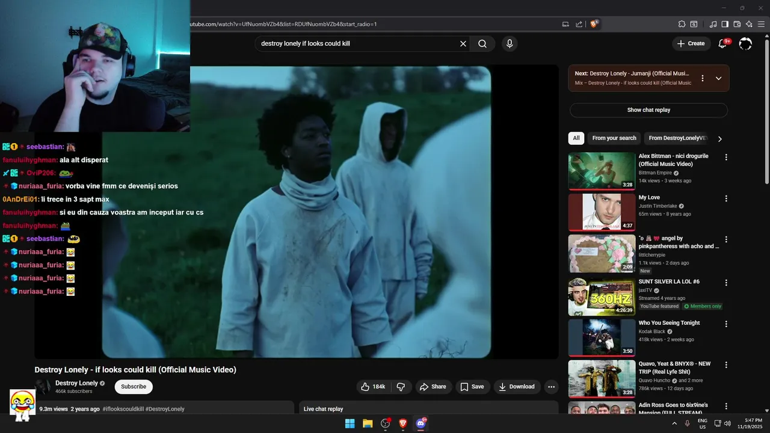Click the Download button below video

point(516,387)
